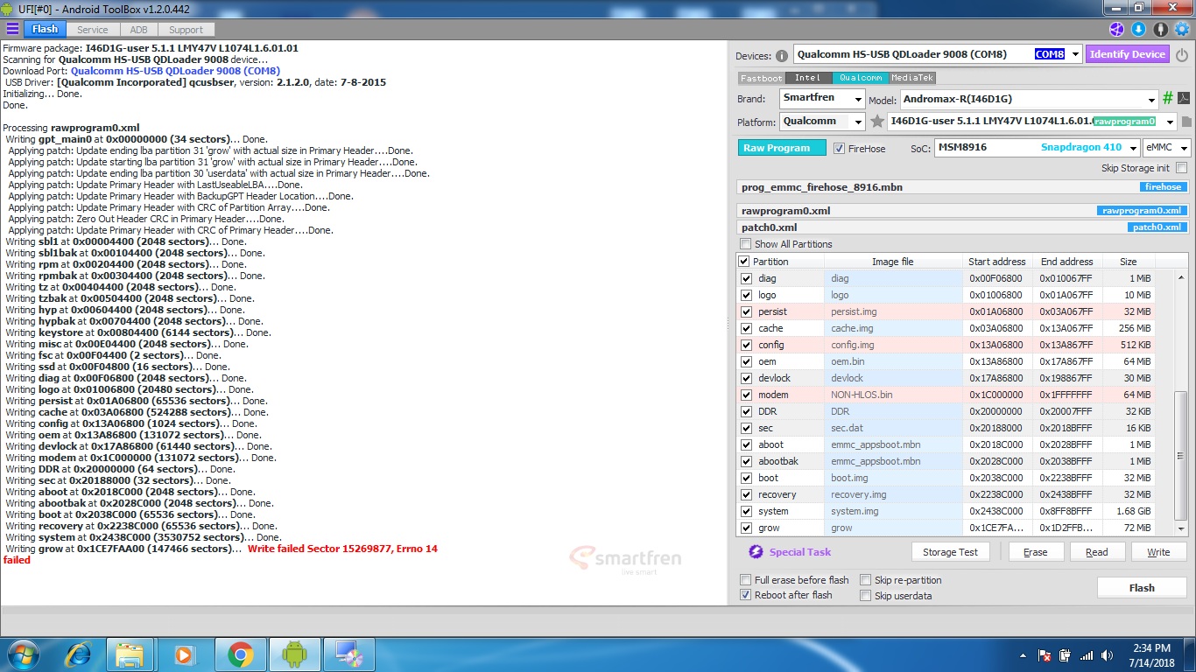Toggle the FireHose checkbox
Screen dimensions: 1196x672
839,149
